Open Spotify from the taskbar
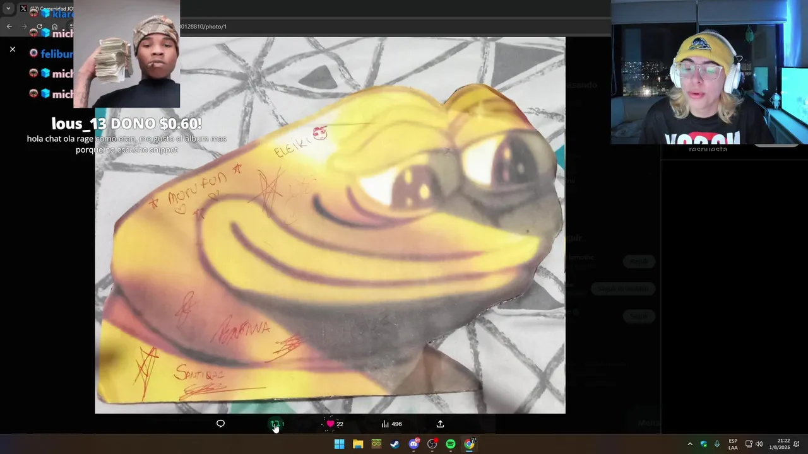The image size is (808, 454). [x=451, y=444]
